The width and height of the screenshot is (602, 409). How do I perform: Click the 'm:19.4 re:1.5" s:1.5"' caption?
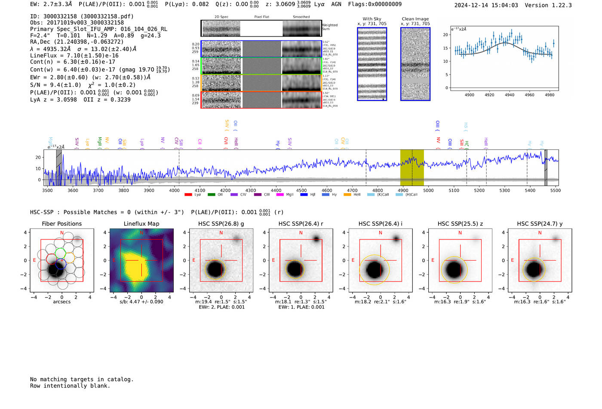click(x=221, y=302)
